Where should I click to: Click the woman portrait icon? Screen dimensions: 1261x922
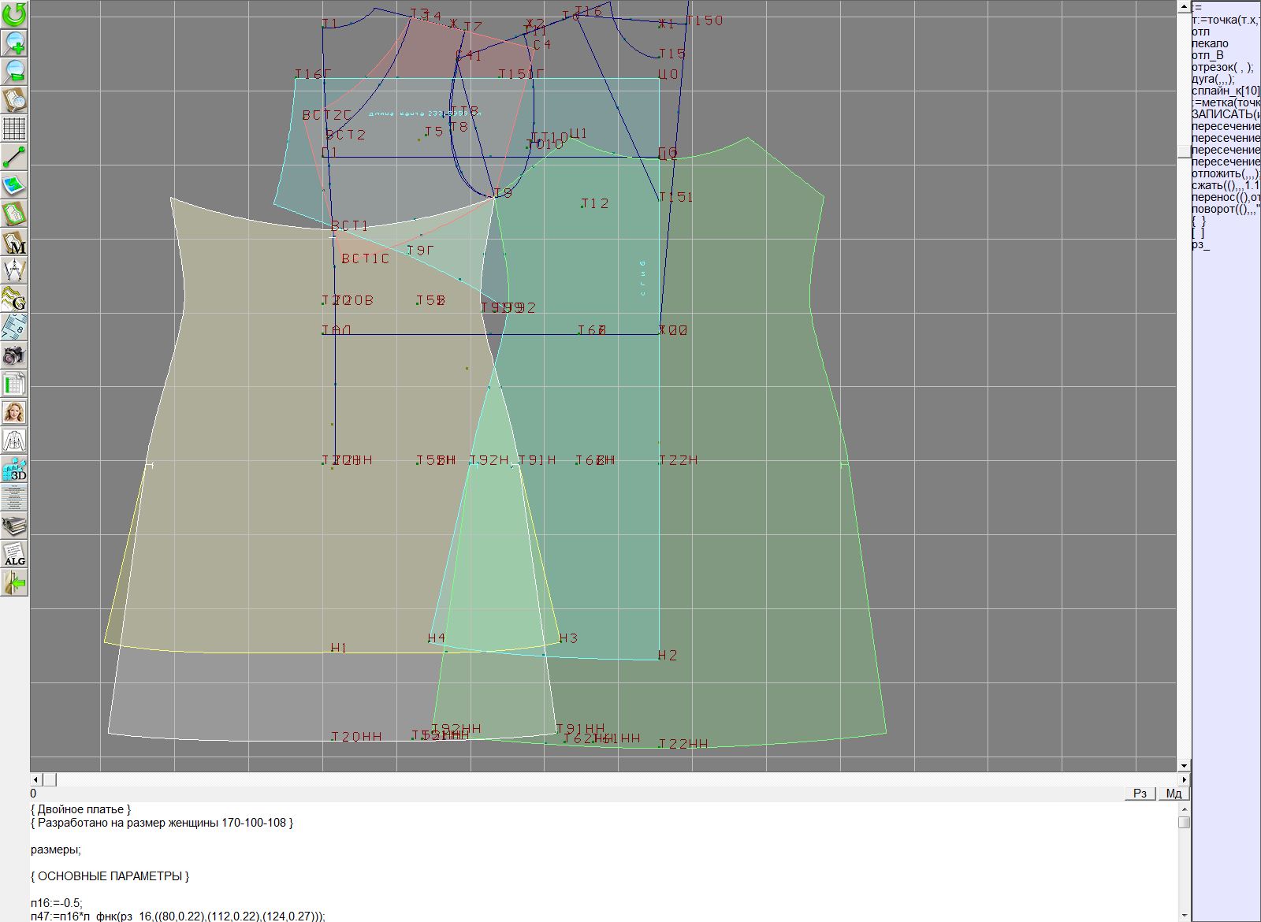[14, 412]
